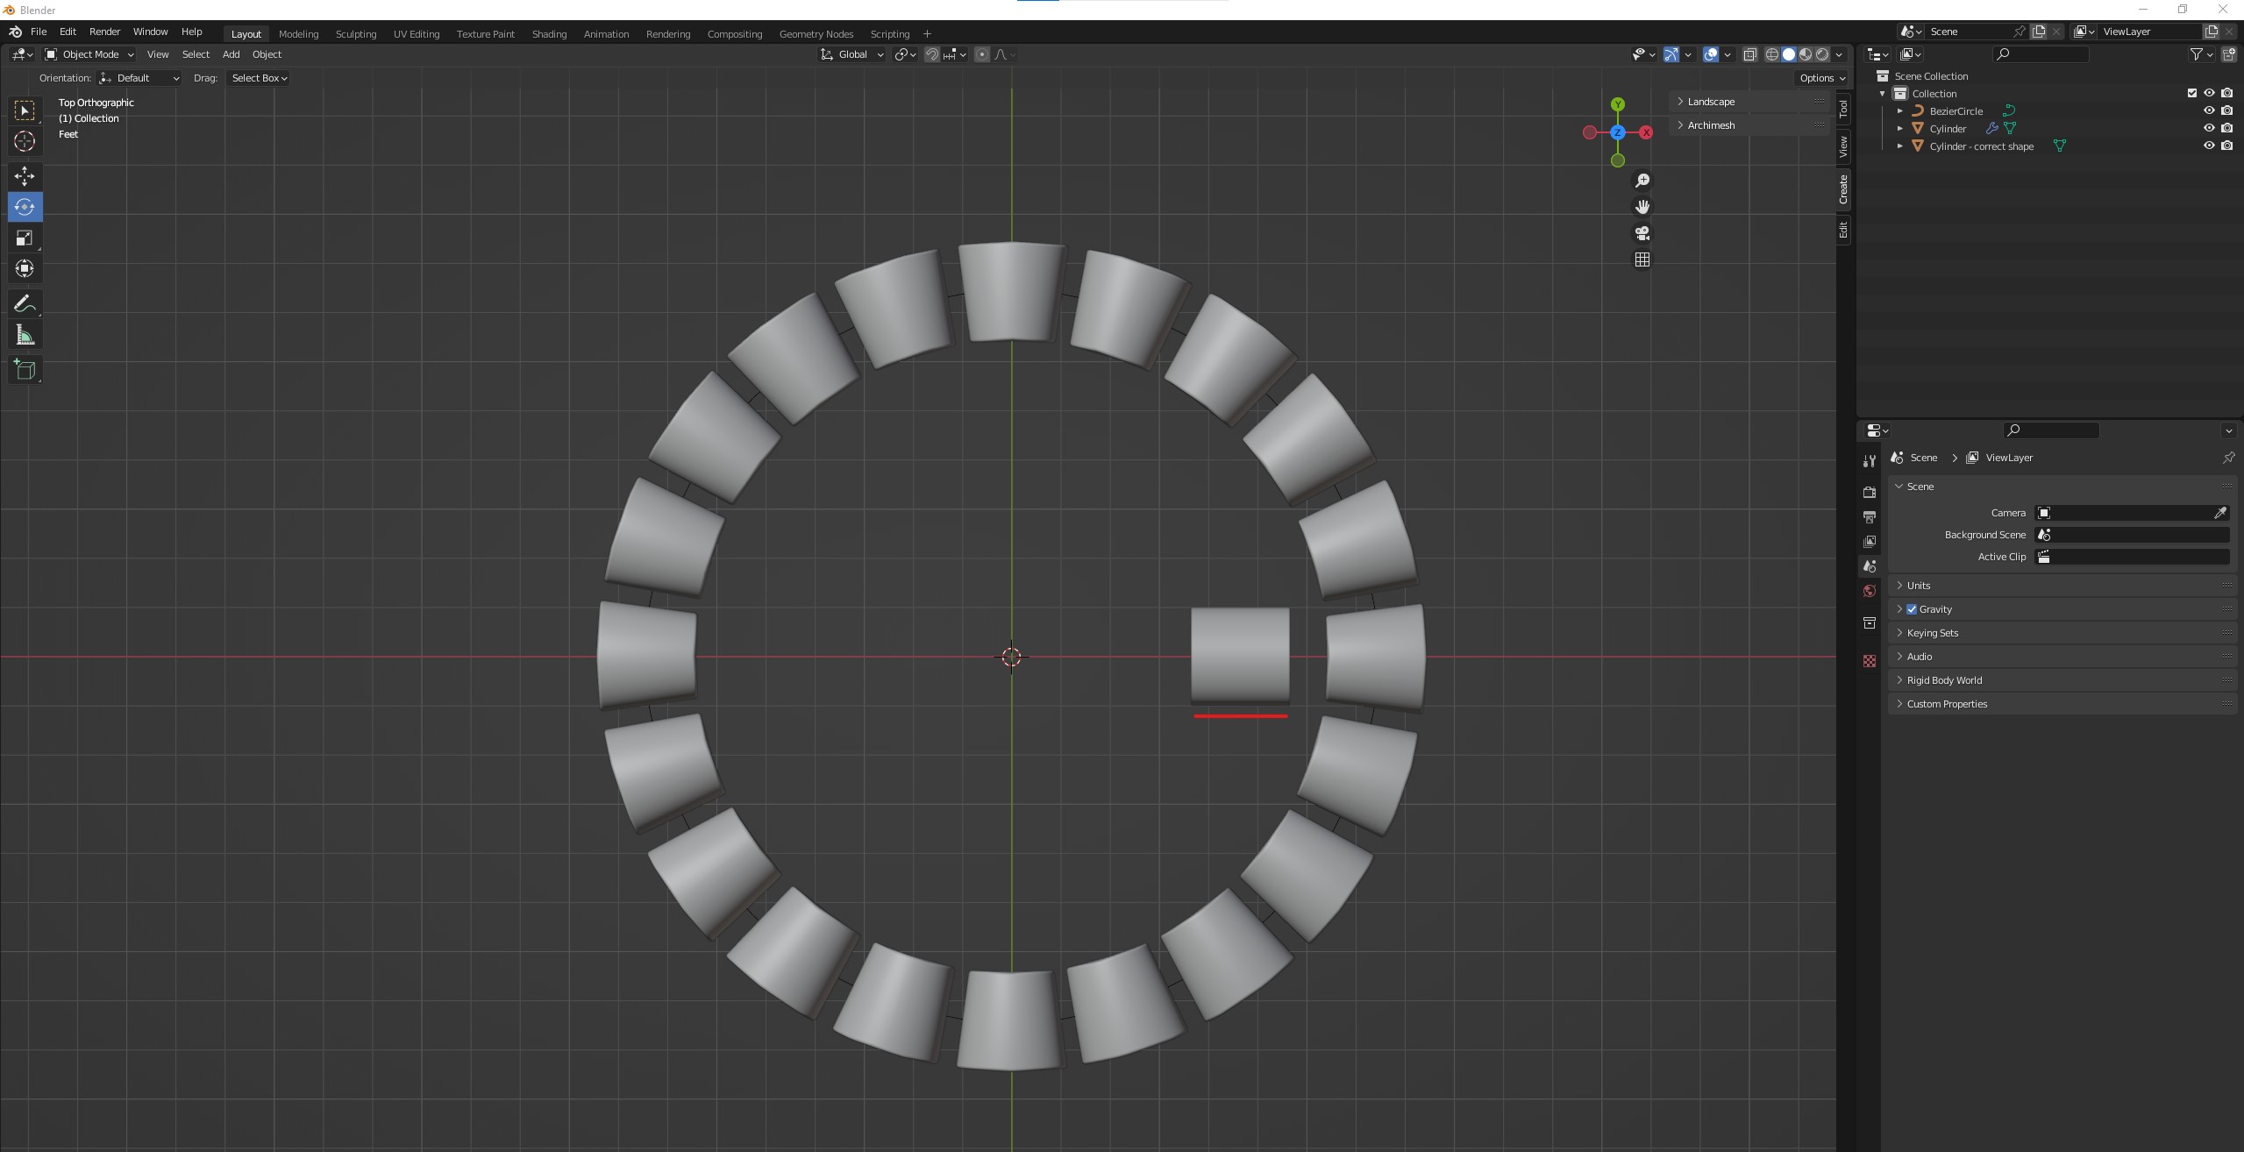Select the Rotate tool in the toolbar

coord(25,207)
